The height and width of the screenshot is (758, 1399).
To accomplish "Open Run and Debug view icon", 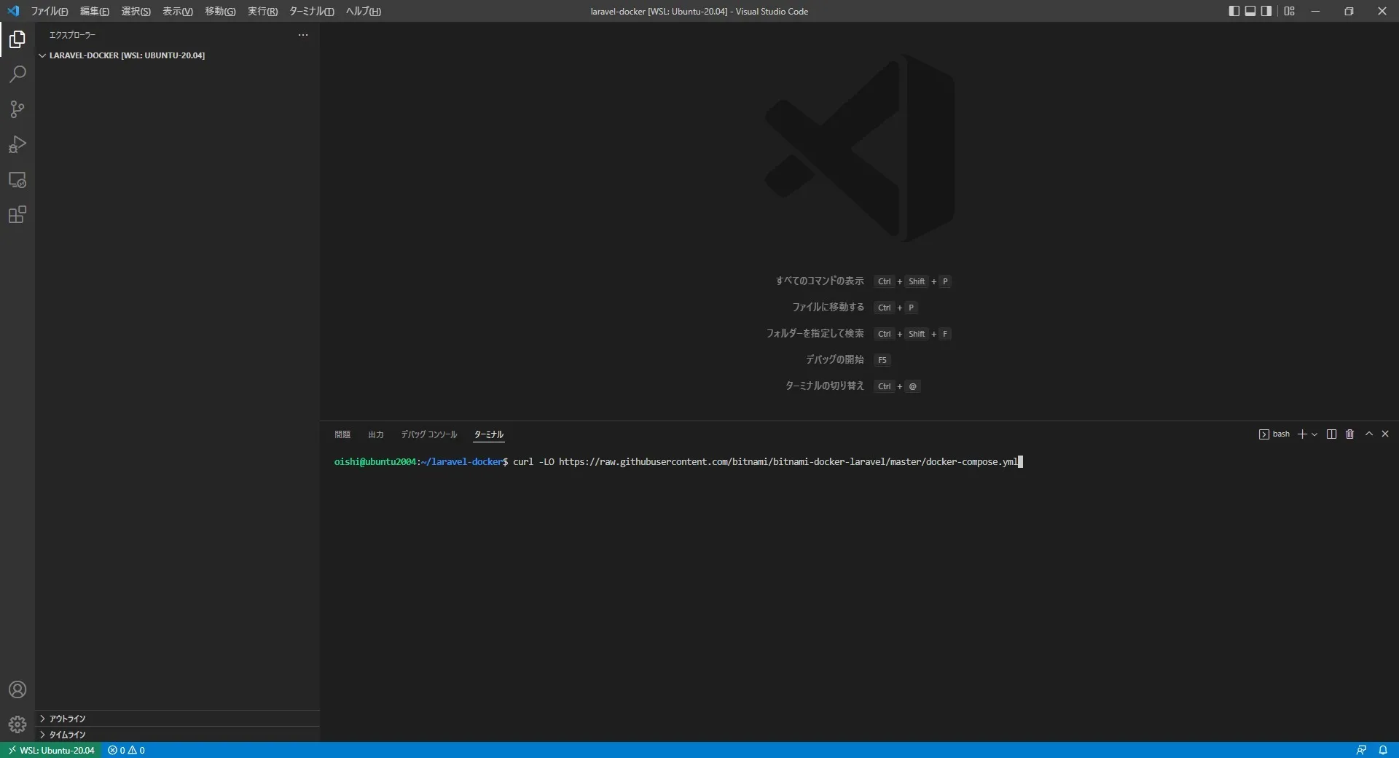I will pos(17,144).
